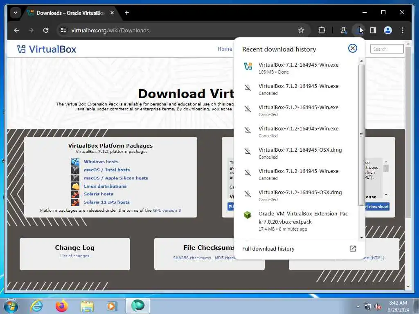The height and width of the screenshot is (314, 419).
Task: Click the VirtualBox logo in header
Action: click(x=47, y=49)
